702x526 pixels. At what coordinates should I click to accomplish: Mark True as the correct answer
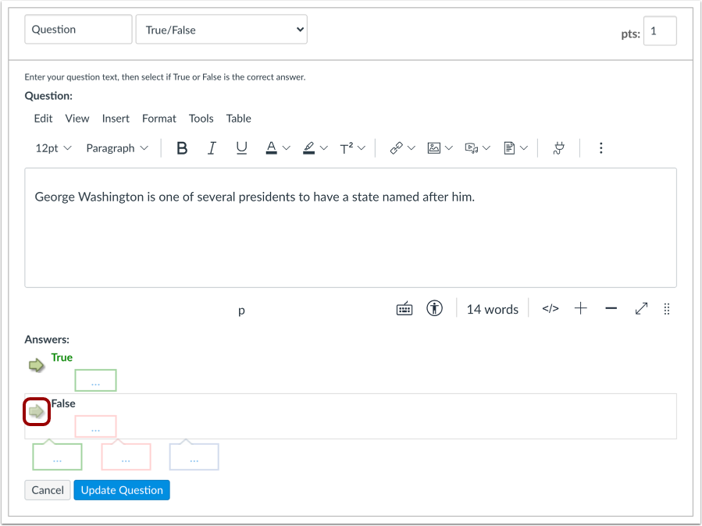36,365
